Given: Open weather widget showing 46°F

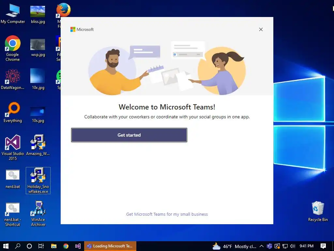Looking at the screenshot, I should coord(234,246).
